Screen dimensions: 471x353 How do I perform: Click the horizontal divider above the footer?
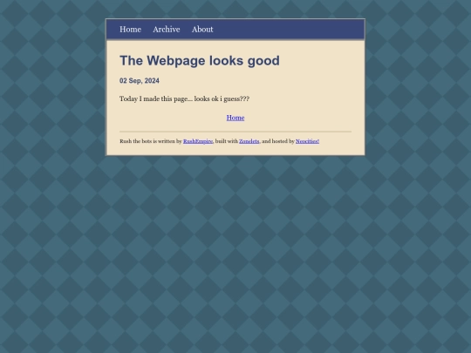235,132
